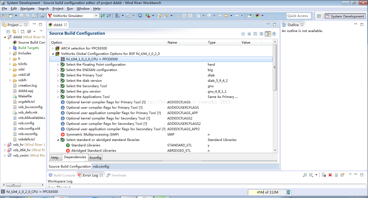Select the Standard Libraries option row
This screenshot has height=198, width=368.
point(161,145)
